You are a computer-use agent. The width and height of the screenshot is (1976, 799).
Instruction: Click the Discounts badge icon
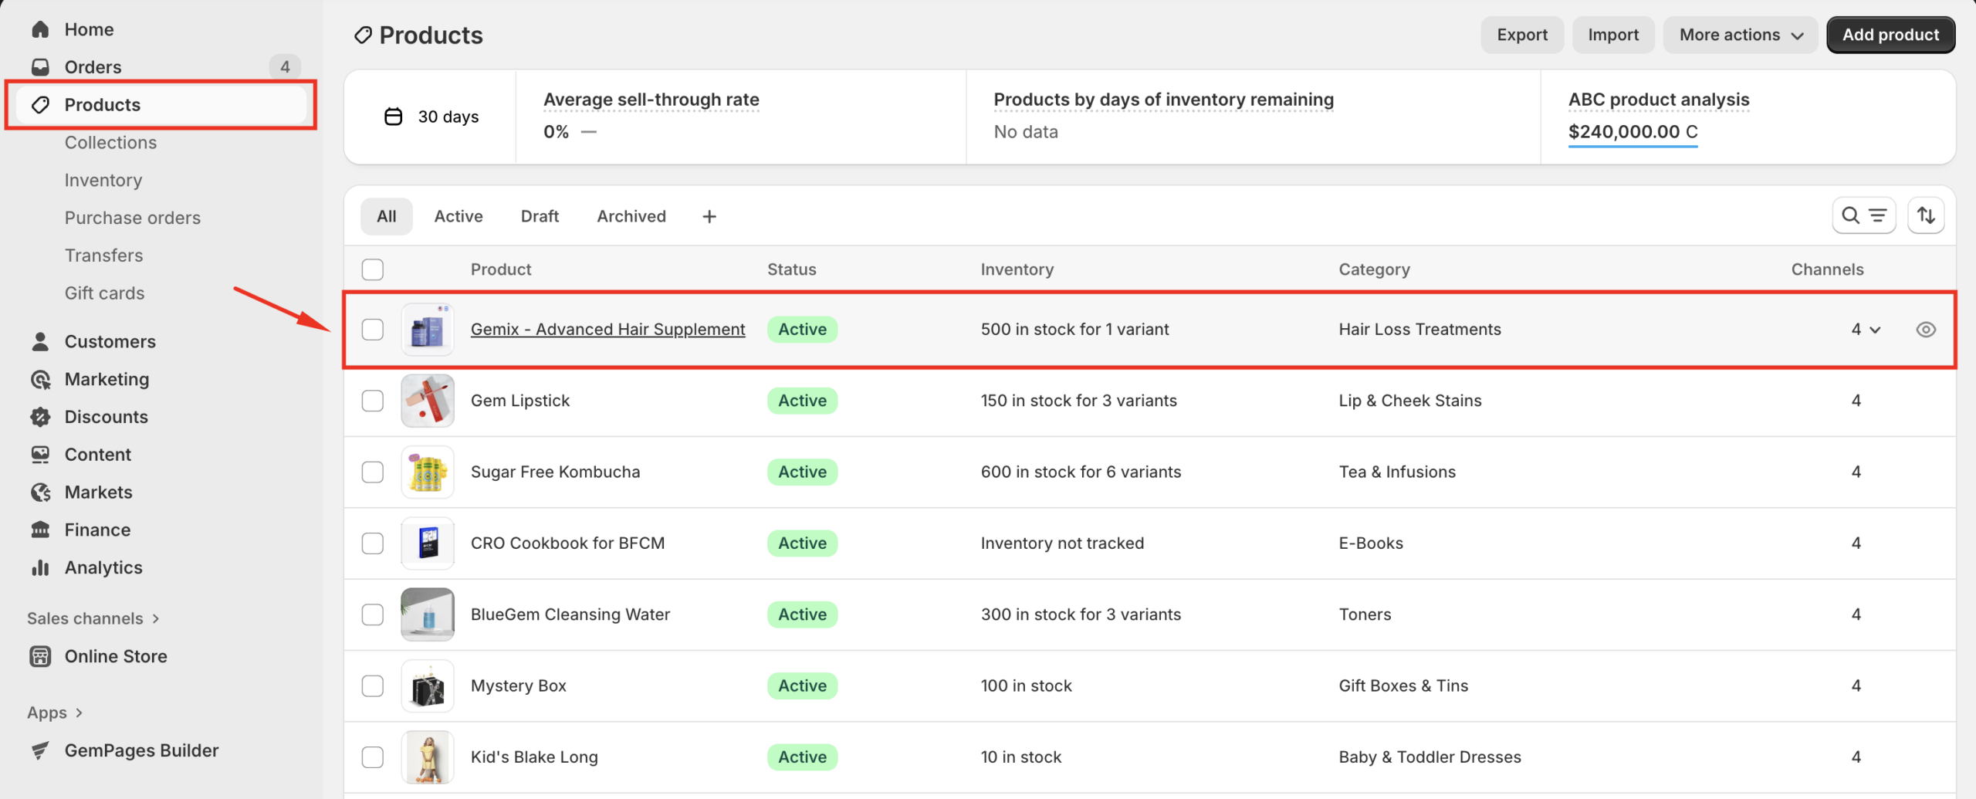pyautogui.click(x=40, y=417)
